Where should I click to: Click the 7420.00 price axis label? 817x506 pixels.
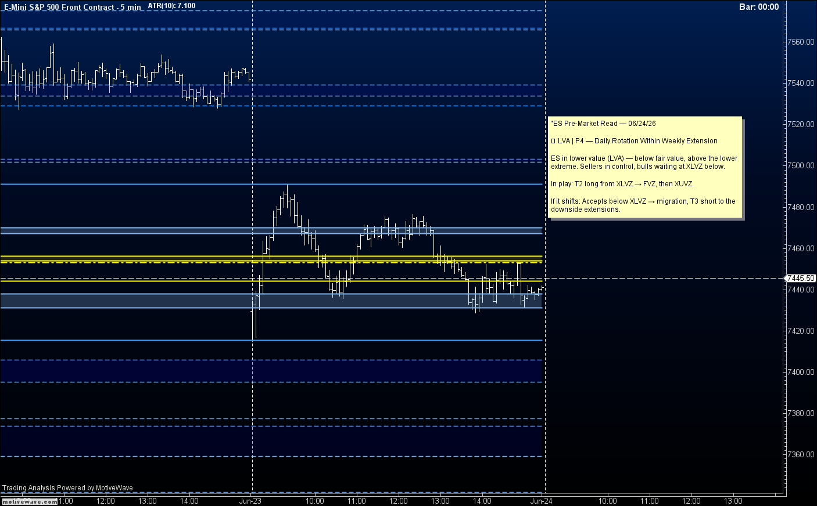(x=801, y=331)
